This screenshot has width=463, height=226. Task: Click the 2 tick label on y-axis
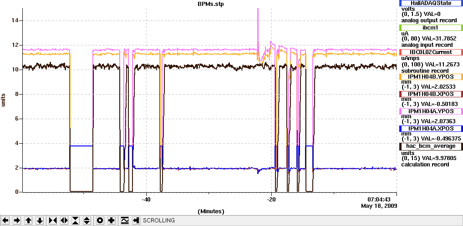[x=16, y=168]
